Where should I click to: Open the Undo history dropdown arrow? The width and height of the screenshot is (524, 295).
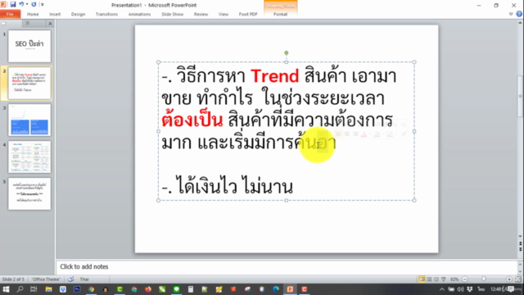27,4
